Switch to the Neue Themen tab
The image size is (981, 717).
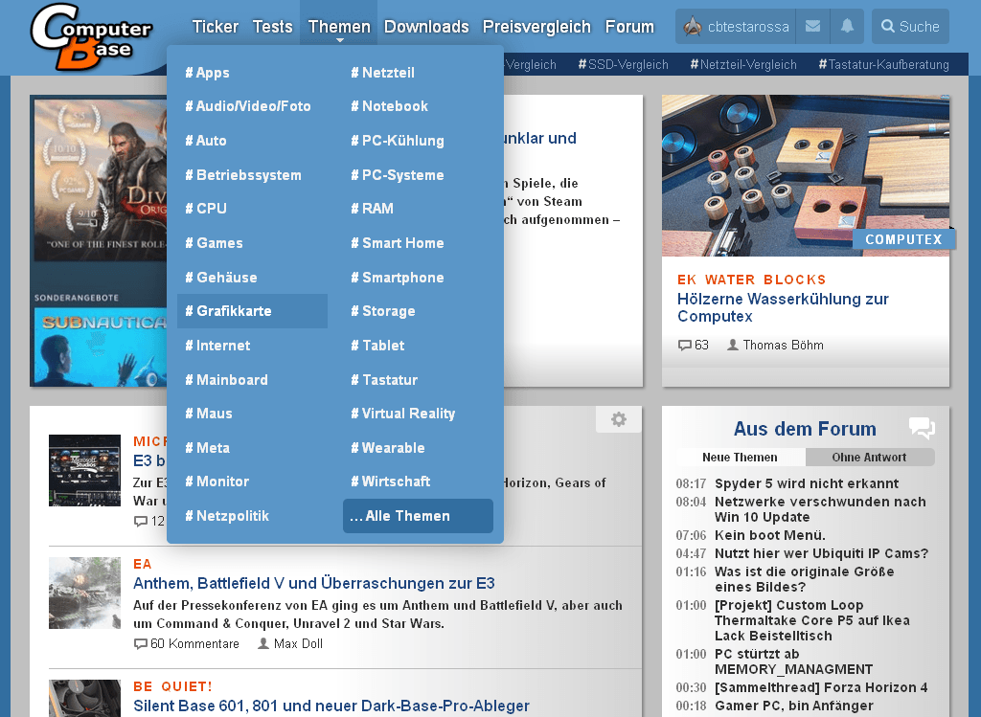coord(741,457)
